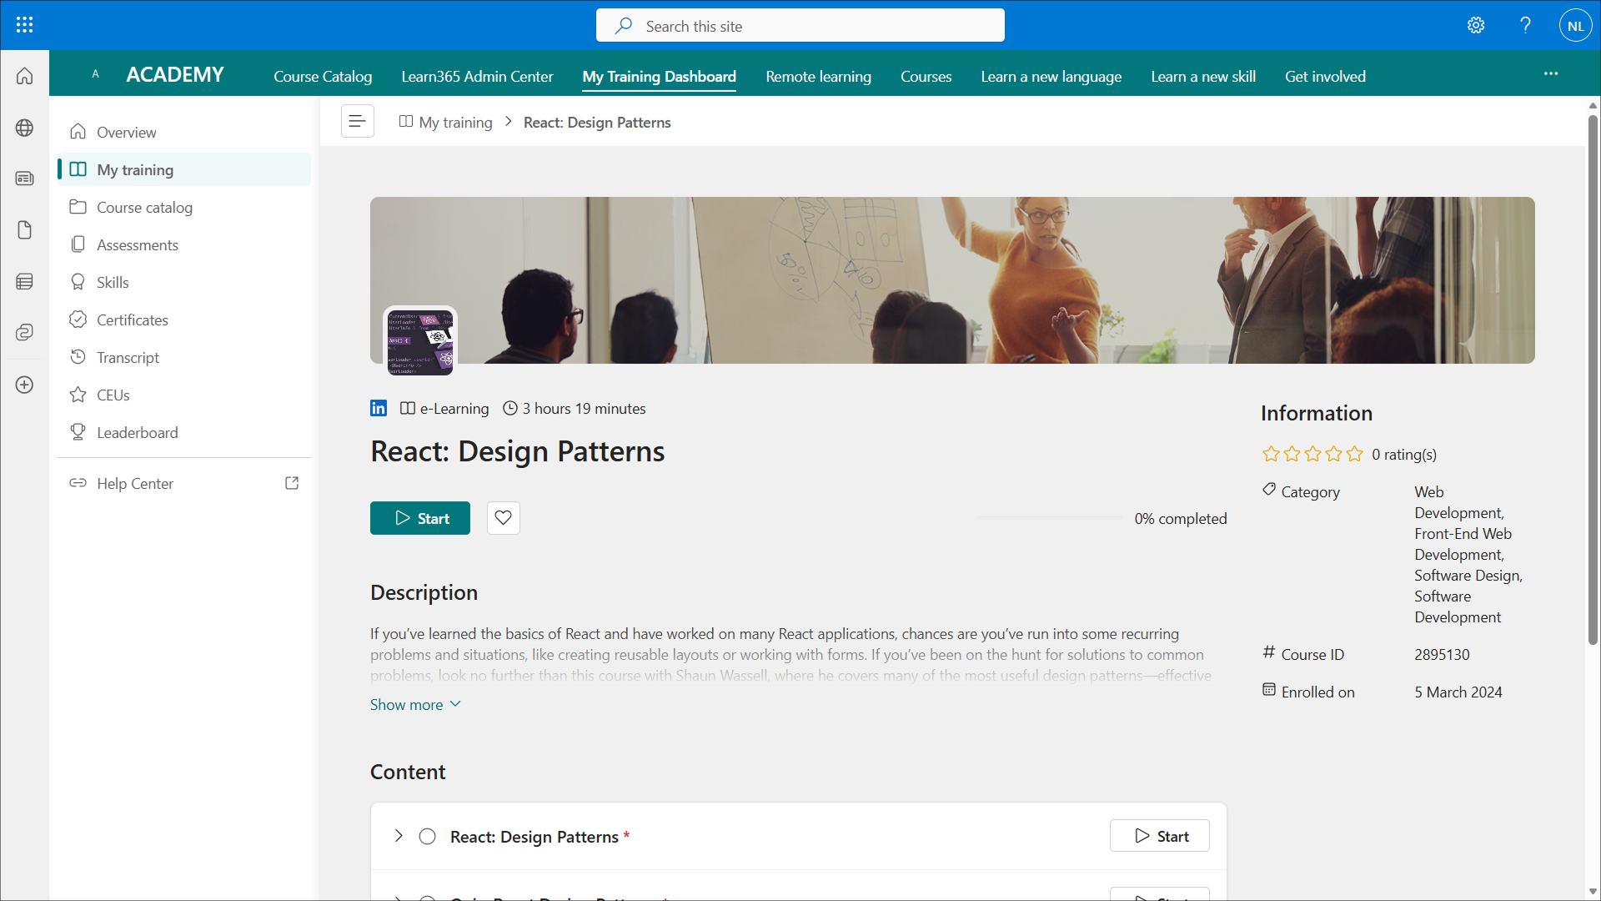The height and width of the screenshot is (901, 1601).
Task: Select the React: Design Patterns completion circle
Action: tap(427, 836)
